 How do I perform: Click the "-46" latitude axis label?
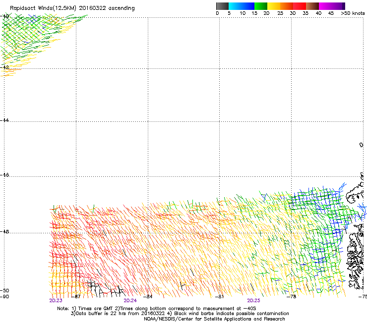pyautogui.click(x=4, y=175)
